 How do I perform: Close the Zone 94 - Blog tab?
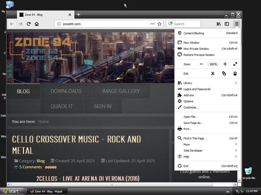pos(70,15)
